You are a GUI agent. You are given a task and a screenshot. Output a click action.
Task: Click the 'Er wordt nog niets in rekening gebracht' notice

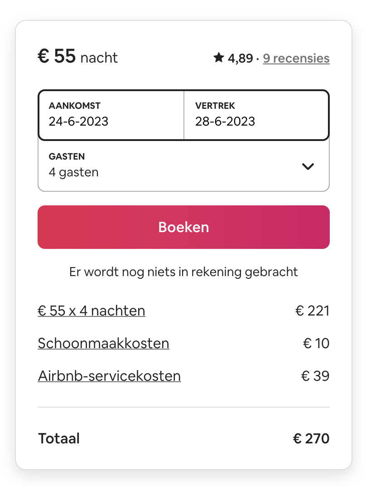pyautogui.click(x=183, y=272)
